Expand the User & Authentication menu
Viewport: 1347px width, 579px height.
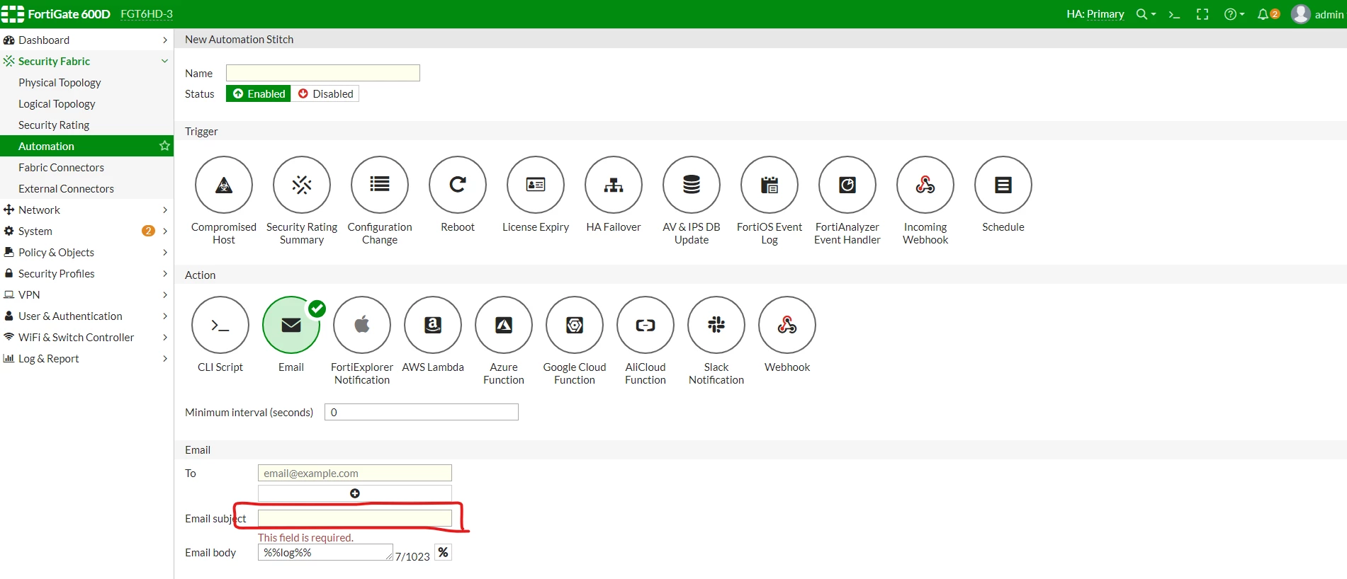[86, 316]
